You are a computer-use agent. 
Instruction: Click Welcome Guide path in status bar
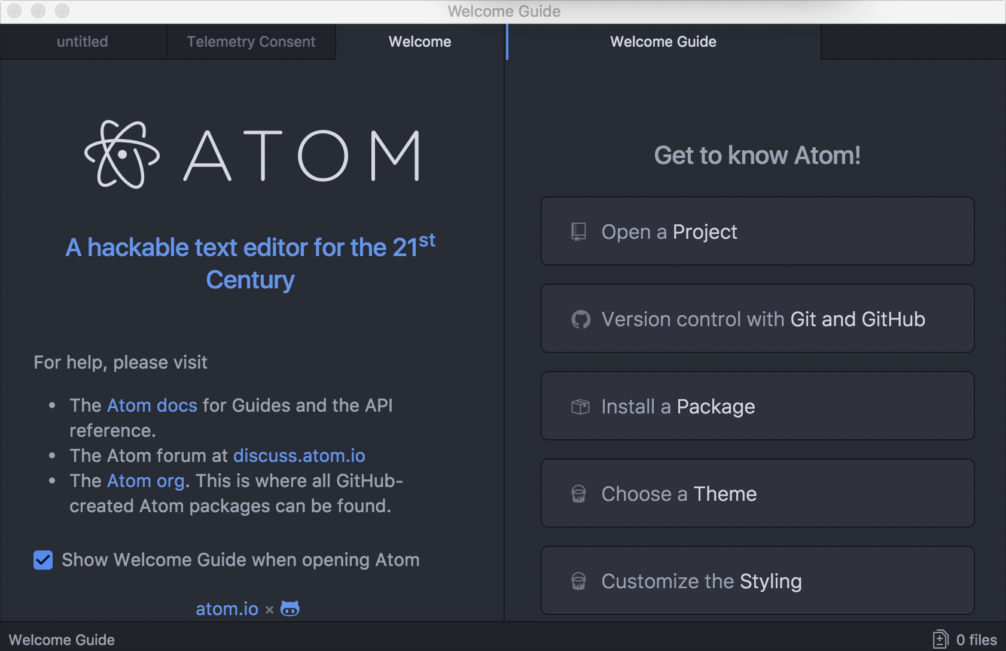62,640
